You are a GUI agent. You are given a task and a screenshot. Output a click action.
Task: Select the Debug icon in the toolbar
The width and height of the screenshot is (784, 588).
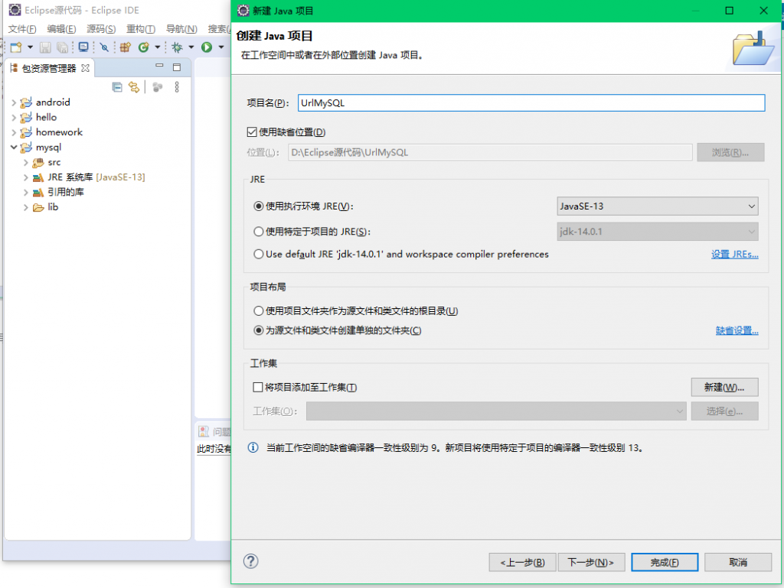(178, 47)
